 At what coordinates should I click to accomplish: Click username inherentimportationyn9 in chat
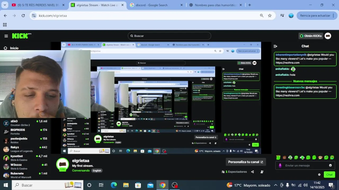pyautogui.click(x=291, y=55)
